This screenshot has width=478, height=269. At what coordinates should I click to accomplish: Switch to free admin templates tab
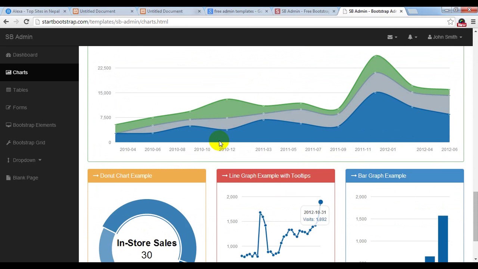238,11
